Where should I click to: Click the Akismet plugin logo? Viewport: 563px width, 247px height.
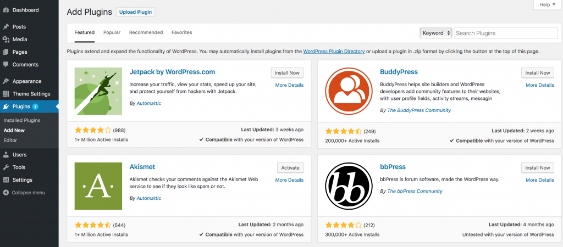(98, 186)
